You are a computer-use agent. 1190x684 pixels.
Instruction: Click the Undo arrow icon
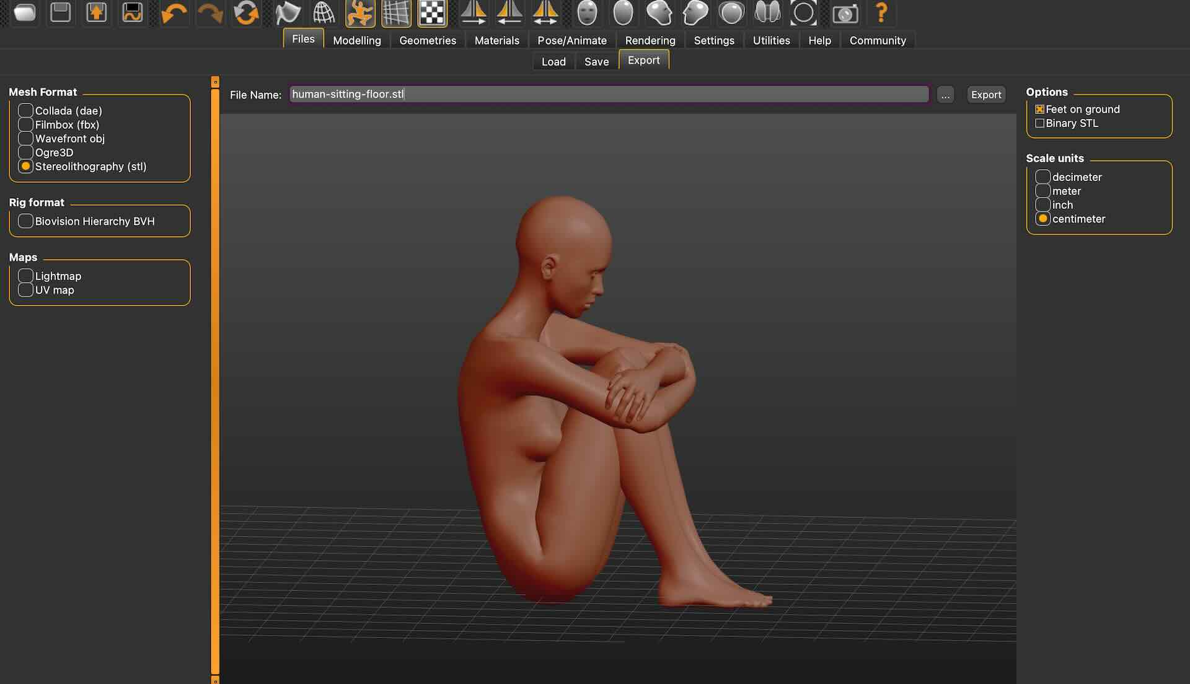174,13
